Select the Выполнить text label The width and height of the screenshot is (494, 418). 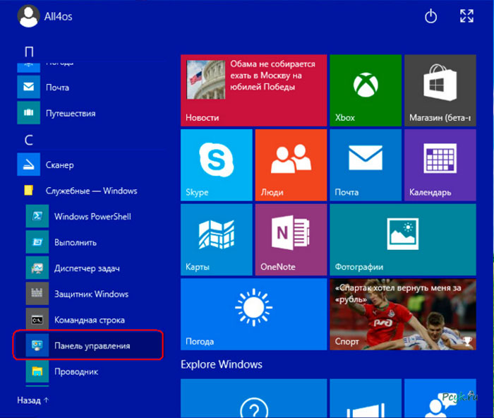(x=76, y=242)
